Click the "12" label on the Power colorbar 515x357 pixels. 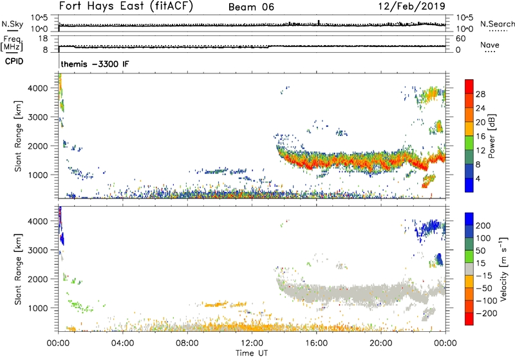pos(480,150)
